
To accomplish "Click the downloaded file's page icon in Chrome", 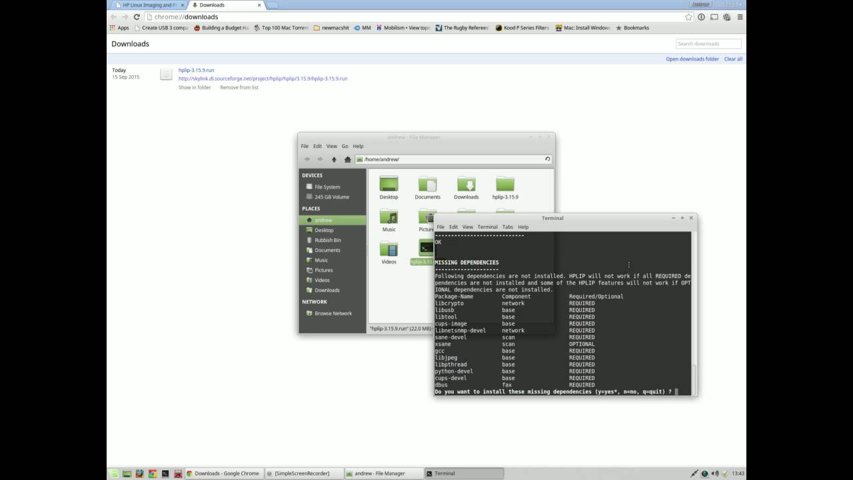I will tap(166, 74).
